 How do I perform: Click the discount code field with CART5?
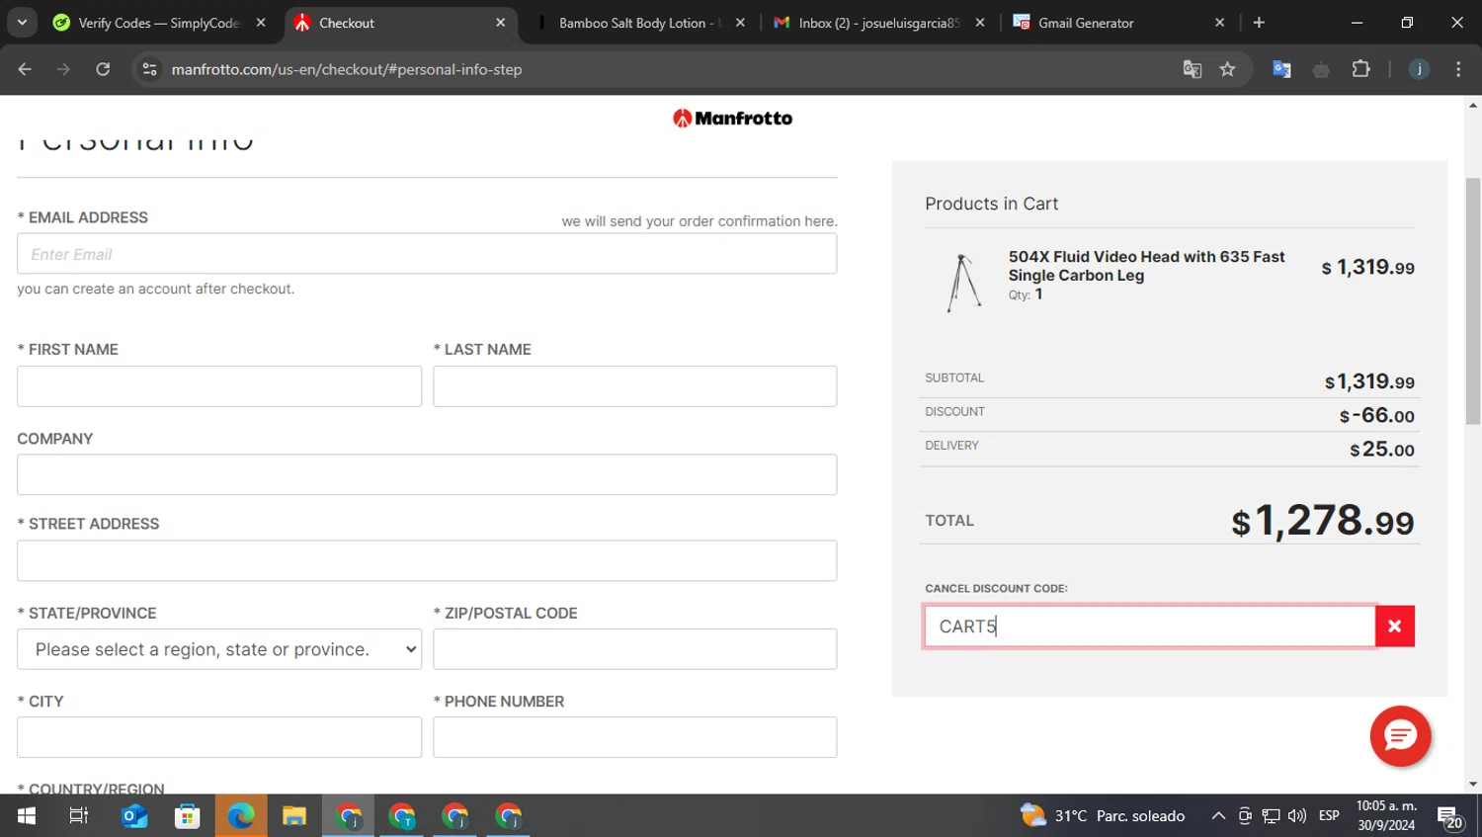click(1150, 627)
